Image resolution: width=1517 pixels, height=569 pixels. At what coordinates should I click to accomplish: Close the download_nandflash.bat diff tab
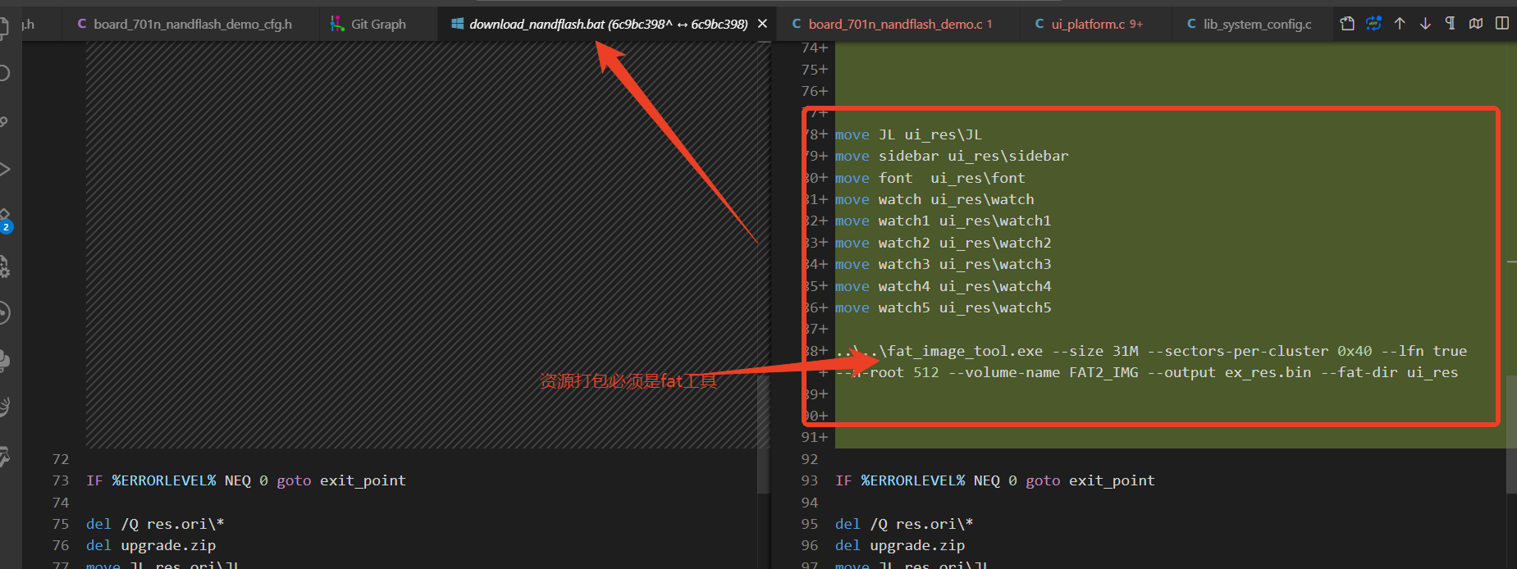point(762,24)
